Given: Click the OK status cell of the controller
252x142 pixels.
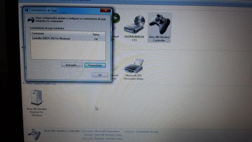Looking at the screenshot, I should [96, 39].
